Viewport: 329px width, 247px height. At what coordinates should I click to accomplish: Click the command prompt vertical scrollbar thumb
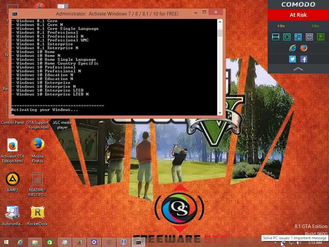220,33
